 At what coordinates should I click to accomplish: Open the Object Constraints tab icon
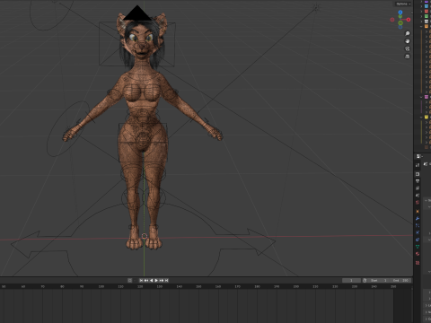pyautogui.click(x=418, y=240)
